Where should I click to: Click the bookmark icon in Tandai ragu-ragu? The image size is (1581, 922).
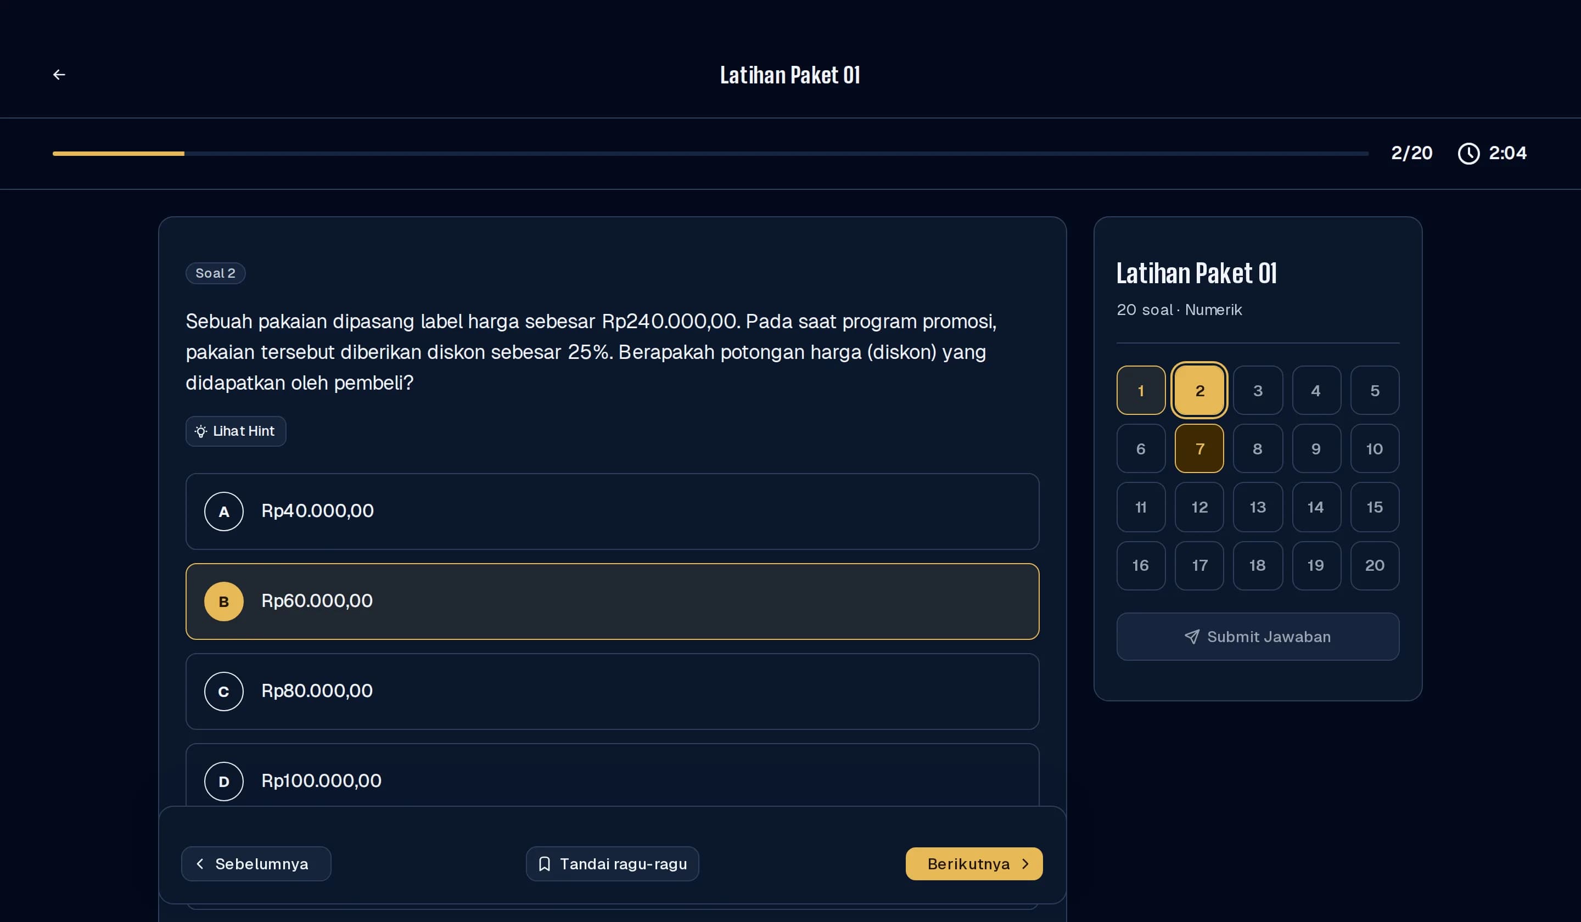(x=545, y=864)
